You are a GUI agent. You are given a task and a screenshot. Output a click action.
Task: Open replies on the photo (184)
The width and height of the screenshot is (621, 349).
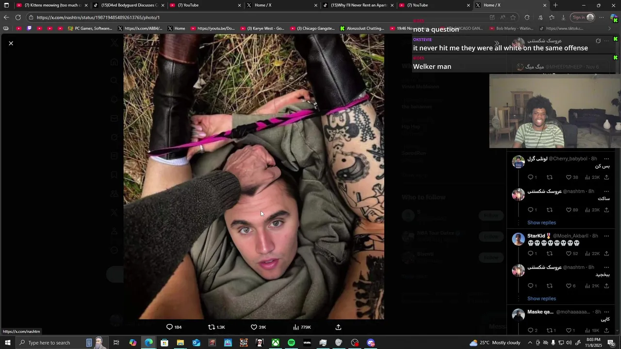tap(174, 327)
